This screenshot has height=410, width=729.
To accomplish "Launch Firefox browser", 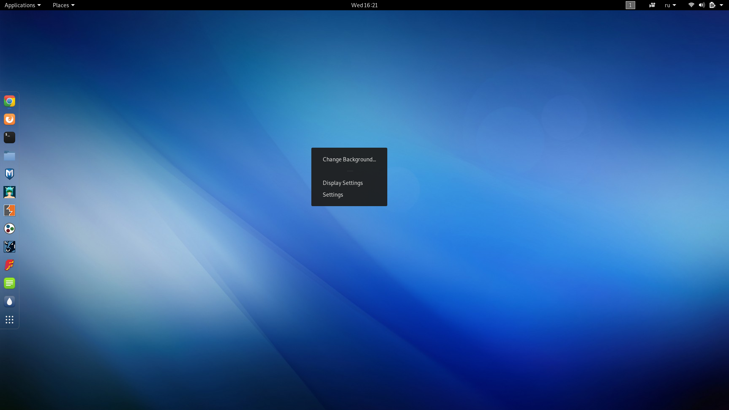I will (9, 119).
